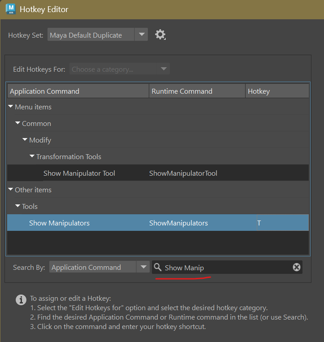Screen dimensions: 324x342
Task: Collapse the Modify tree node
Action: [25, 139]
